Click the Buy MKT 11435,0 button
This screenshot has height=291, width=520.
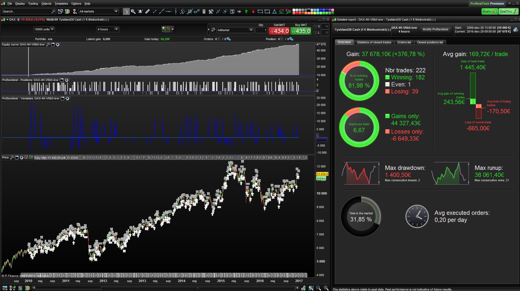coord(301,31)
